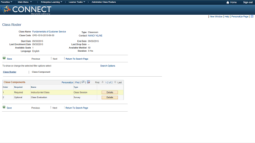
Task: Click the Sign out link
Action: pyautogui.click(x=248, y=2)
